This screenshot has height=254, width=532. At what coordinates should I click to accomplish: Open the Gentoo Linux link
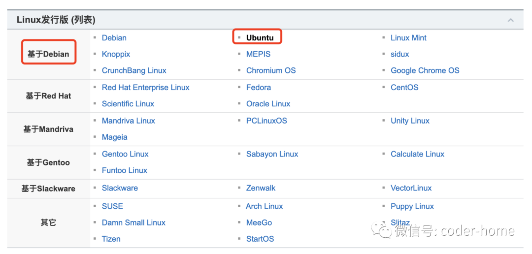tap(125, 154)
